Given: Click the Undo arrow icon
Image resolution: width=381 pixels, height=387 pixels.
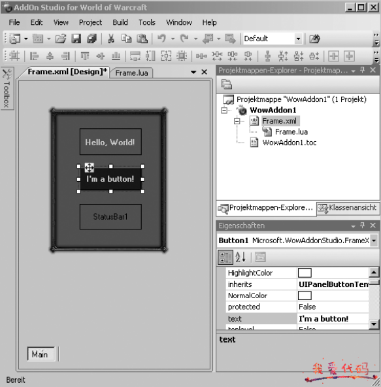Looking at the screenshot, I should click(162, 39).
